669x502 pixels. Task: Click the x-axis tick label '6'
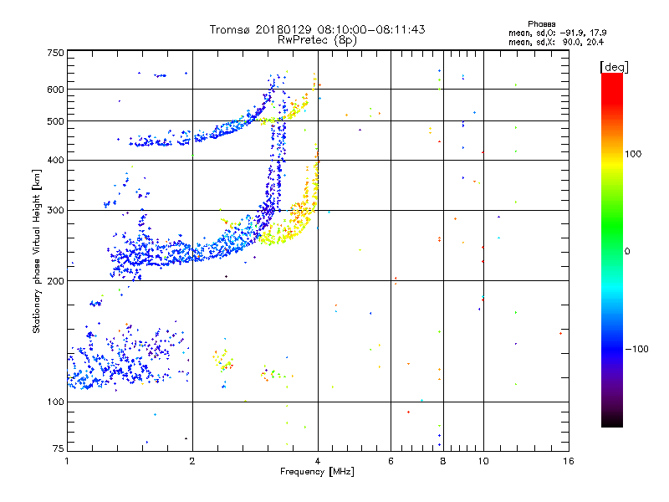tap(391, 461)
